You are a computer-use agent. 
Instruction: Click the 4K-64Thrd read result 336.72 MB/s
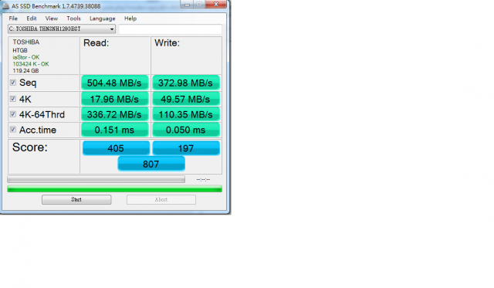coord(114,114)
